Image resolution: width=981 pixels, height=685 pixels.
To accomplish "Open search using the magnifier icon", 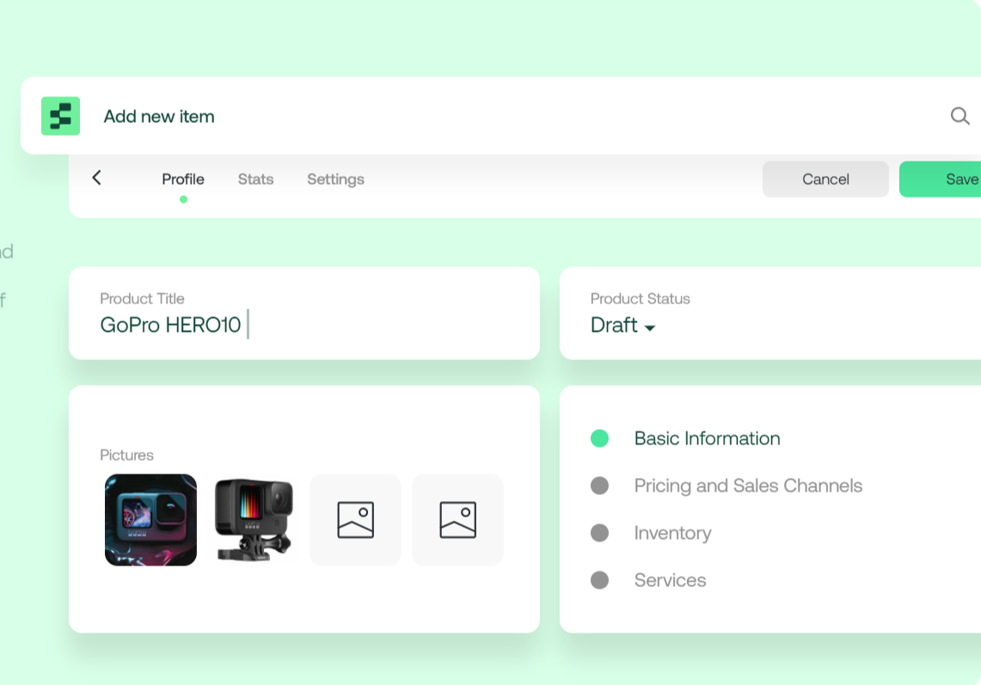I will click(960, 115).
